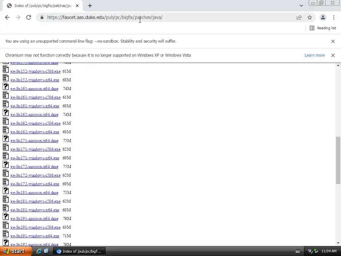This screenshot has height=256, width=341.
Task: Download jre-8u191-windows-x64.exe
Action: 35,236
